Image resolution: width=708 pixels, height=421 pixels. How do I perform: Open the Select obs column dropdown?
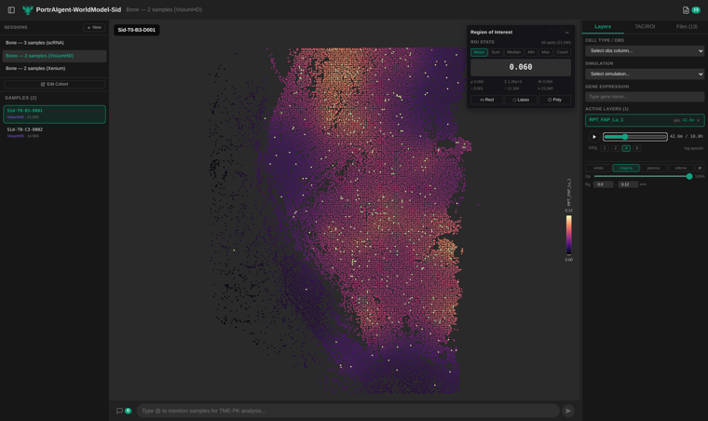645,51
